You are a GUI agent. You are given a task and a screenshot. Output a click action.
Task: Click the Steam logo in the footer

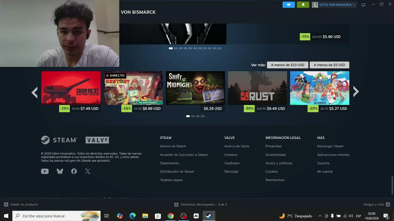coord(59,140)
